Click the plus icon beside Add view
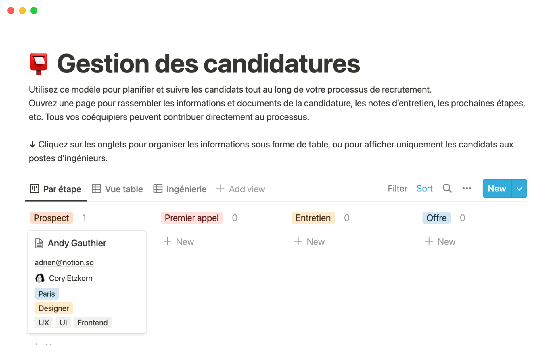The width and height of the screenshot is (552, 345). click(x=220, y=189)
